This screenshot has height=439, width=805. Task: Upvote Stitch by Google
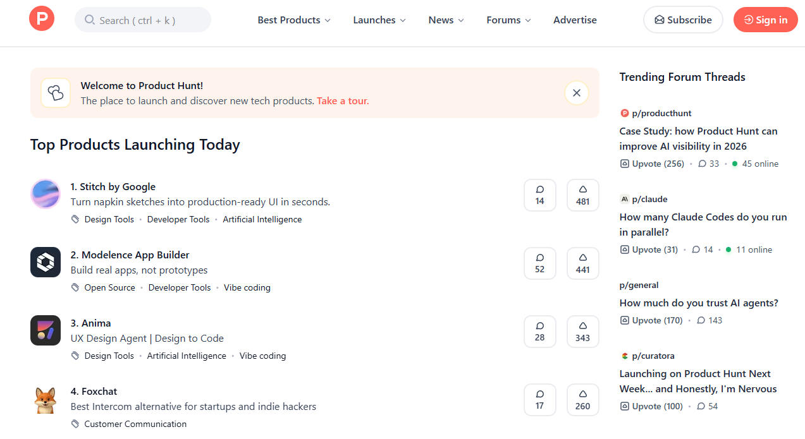(582, 195)
